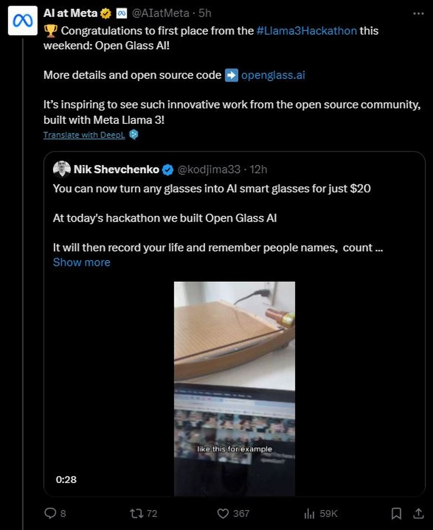
Task: Click the Meta affiliation badge next to the handle
Action: (x=121, y=14)
